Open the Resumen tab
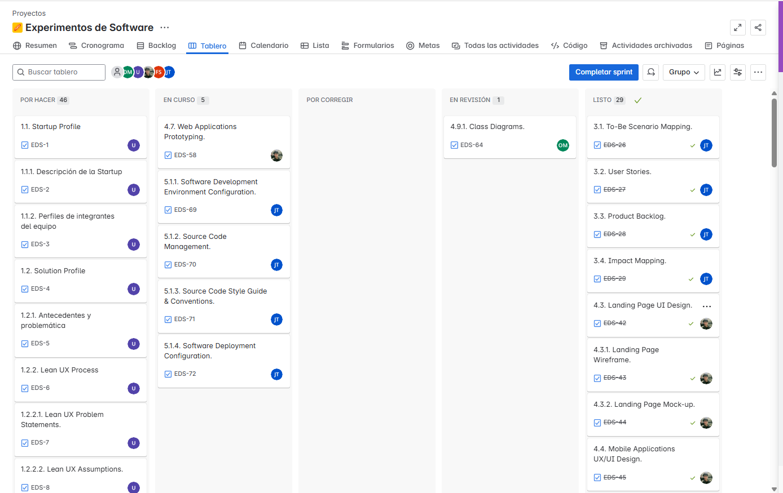 coord(35,46)
